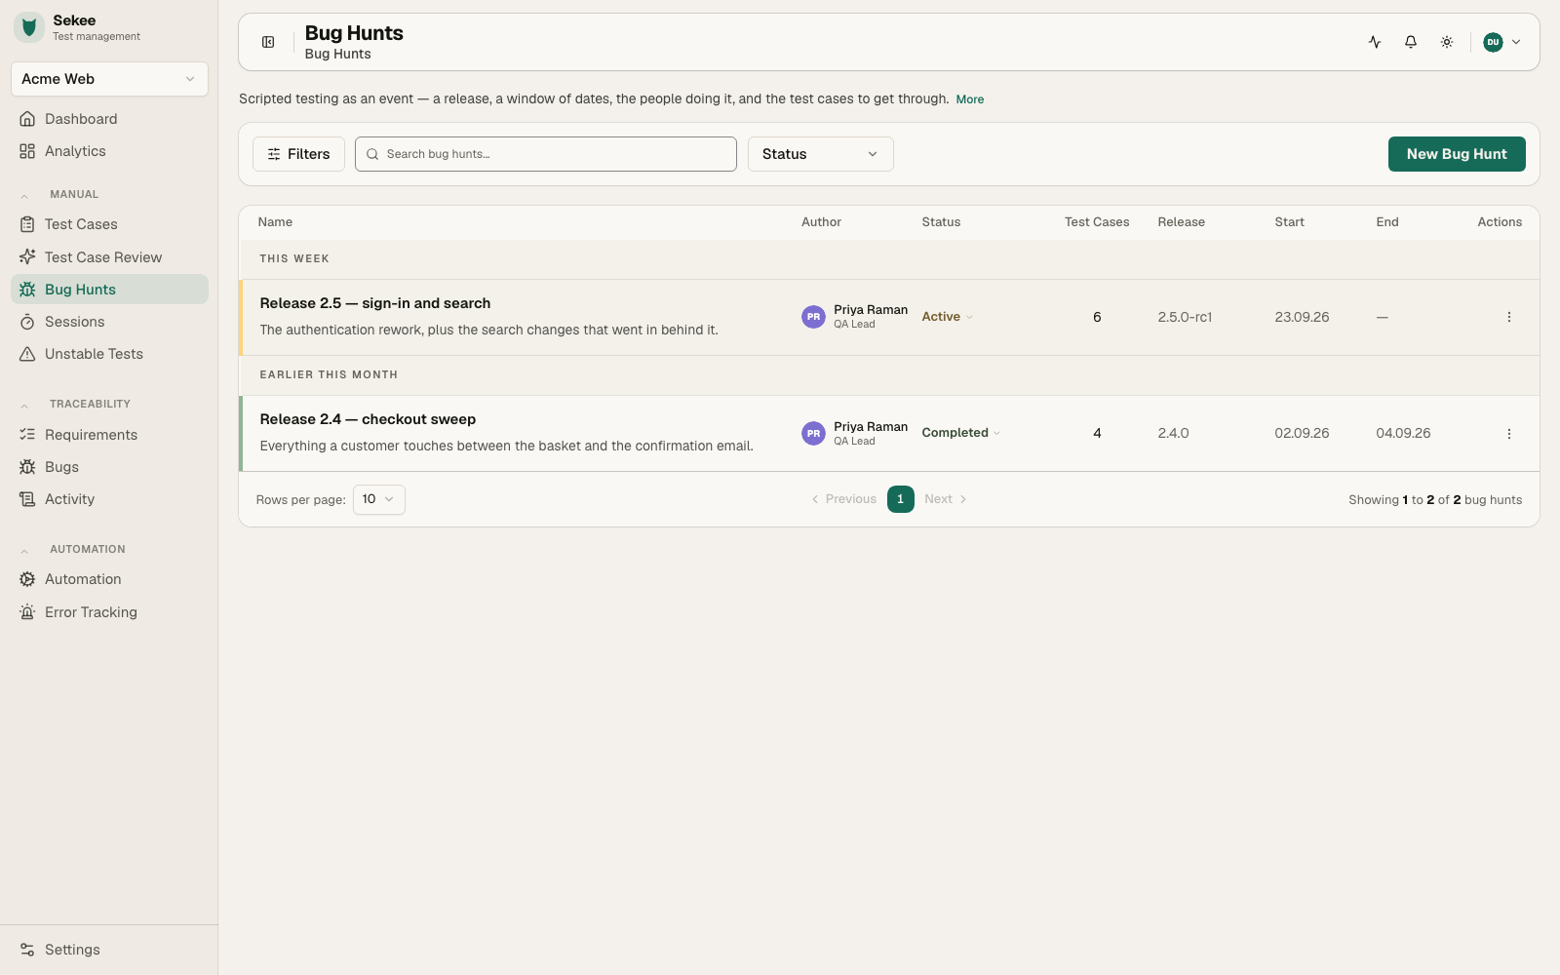Open Settings
The height and width of the screenshot is (975, 1560).
109,950
